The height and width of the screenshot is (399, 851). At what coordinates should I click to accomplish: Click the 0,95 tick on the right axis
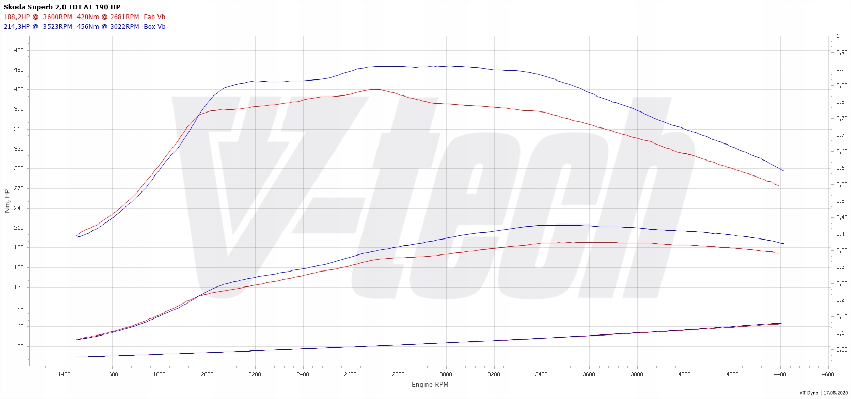pos(842,52)
